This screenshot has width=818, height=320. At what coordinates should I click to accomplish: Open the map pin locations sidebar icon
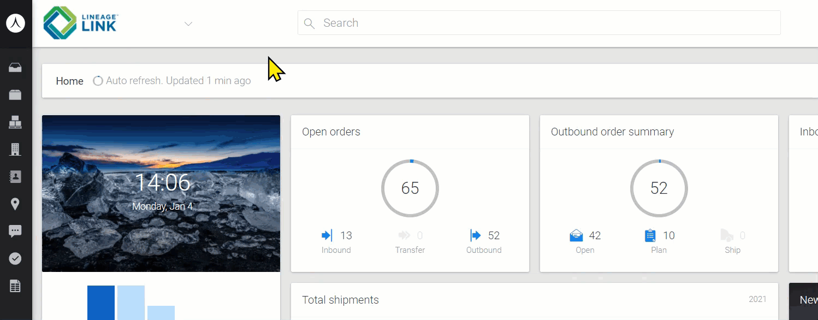tap(15, 204)
